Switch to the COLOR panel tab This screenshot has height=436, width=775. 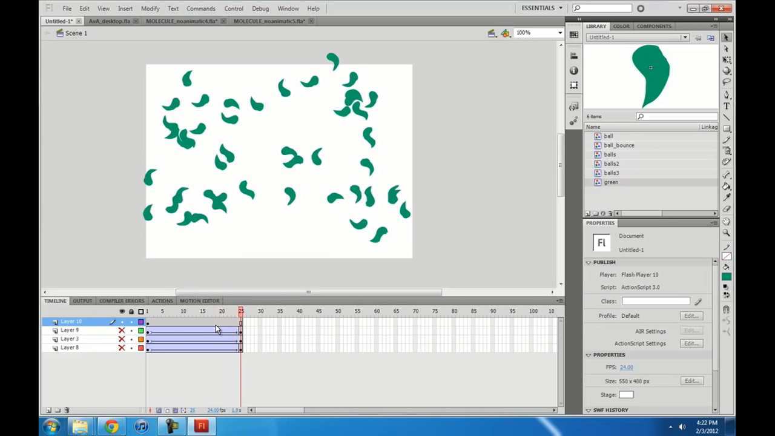[621, 26]
